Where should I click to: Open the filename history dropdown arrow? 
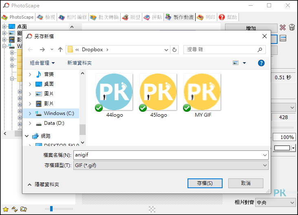tap(265, 155)
